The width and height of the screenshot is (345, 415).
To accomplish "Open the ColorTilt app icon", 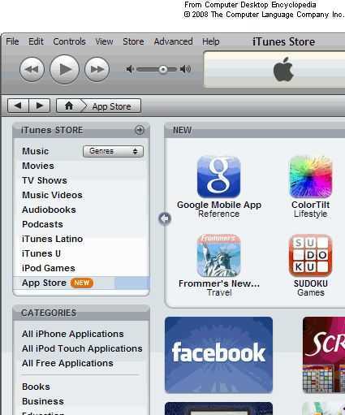I will pos(310,177).
